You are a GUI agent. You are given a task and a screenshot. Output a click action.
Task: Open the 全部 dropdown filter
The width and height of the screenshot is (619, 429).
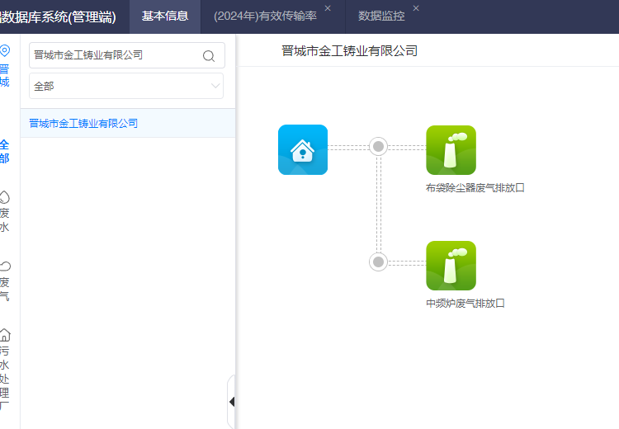coord(126,86)
